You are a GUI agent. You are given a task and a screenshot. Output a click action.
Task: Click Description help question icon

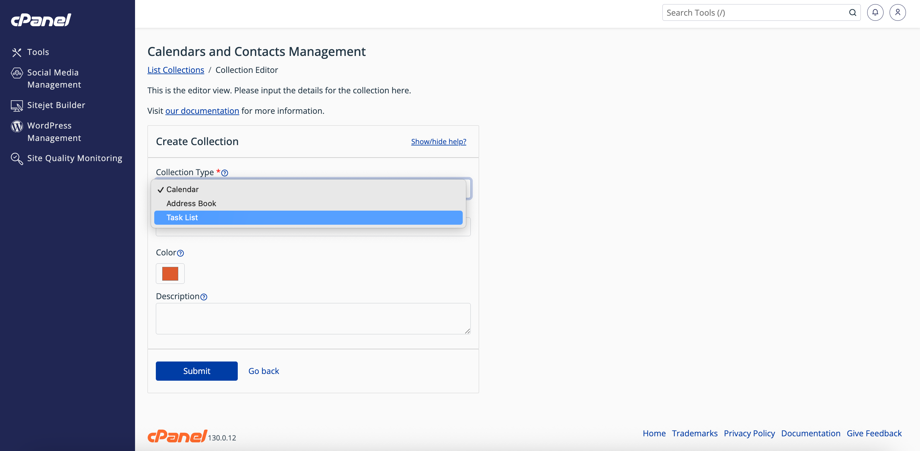pyautogui.click(x=204, y=297)
